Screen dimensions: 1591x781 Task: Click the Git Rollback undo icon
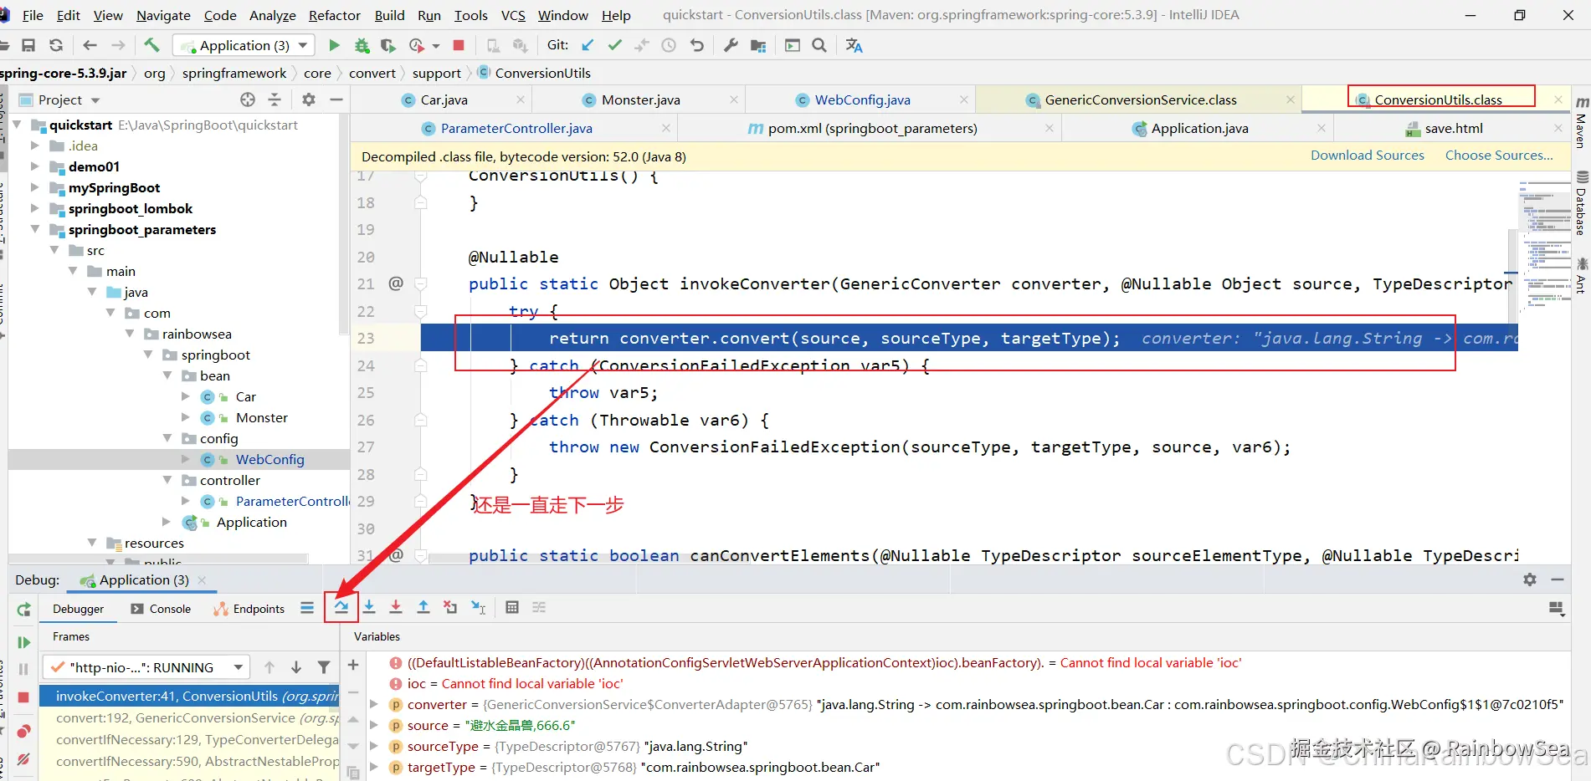coord(696,45)
